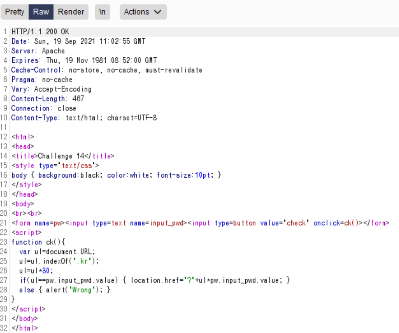Screen dimensions: 399x333
Task: Click line number 21 in the gutter
Action: point(4,223)
